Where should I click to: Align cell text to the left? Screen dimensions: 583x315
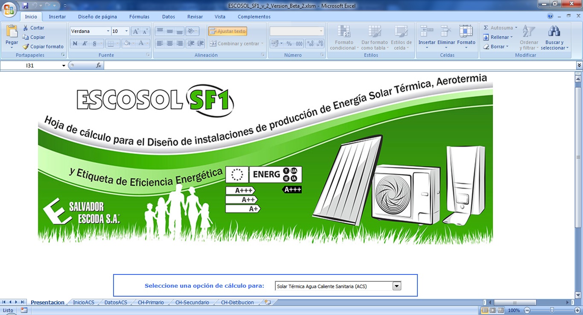tap(160, 43)
